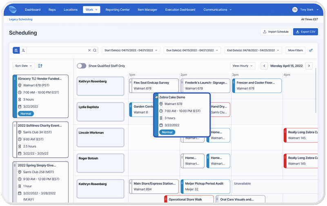This screenshot has width=327, height=206.
Task: Advance to the next day with the right arrow
Action: [x=309, y=66]
